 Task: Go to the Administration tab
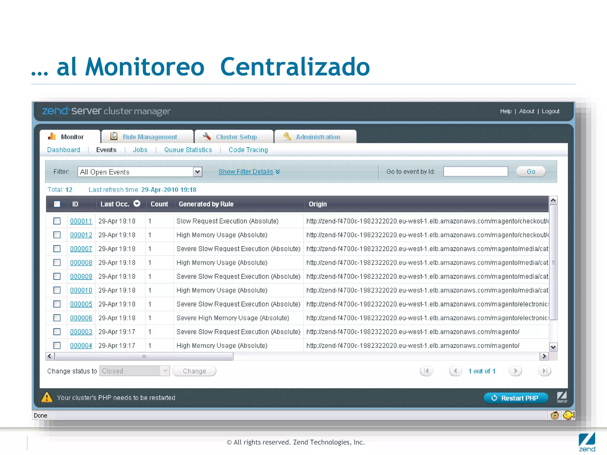315,137
